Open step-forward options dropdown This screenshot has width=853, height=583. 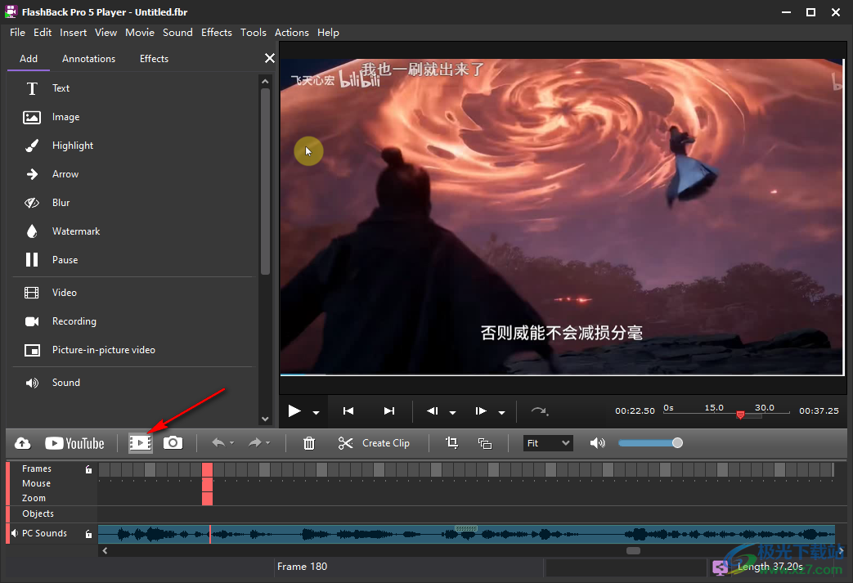coord(501,413)
